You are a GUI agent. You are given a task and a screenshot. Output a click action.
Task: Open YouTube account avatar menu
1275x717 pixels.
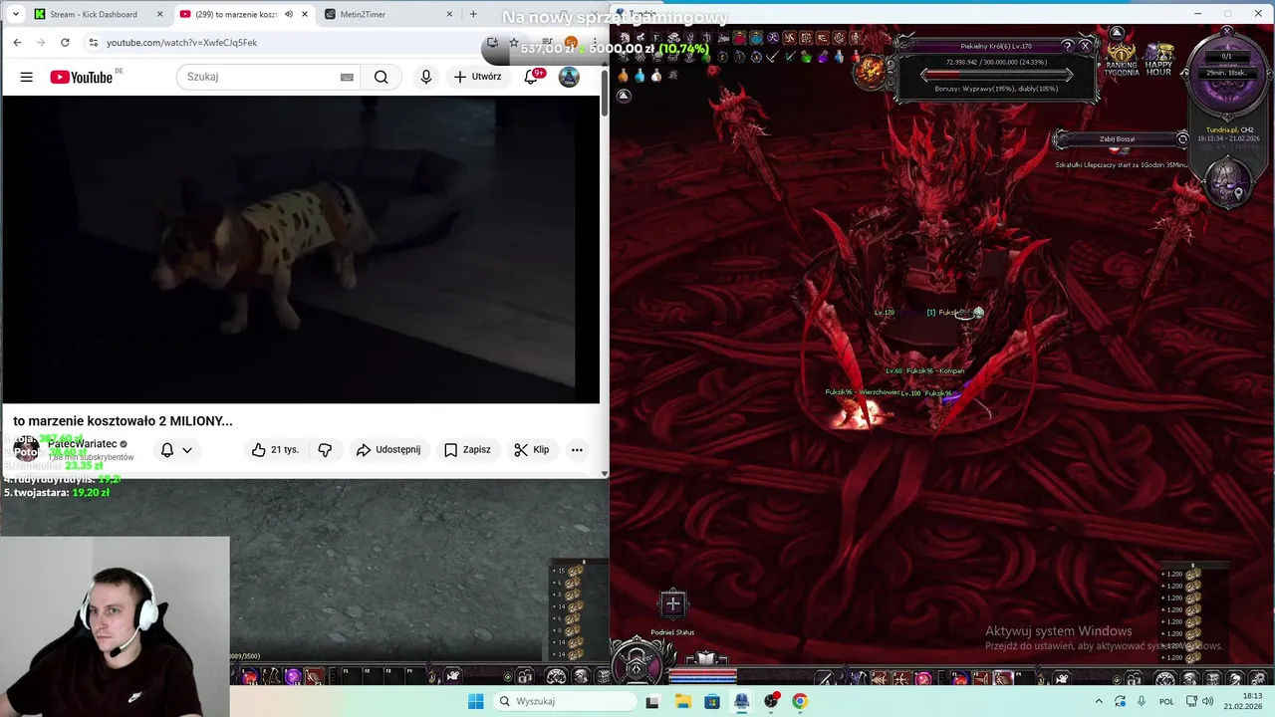(x=569, y=77)
